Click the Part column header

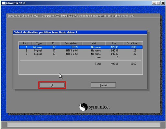25,43
